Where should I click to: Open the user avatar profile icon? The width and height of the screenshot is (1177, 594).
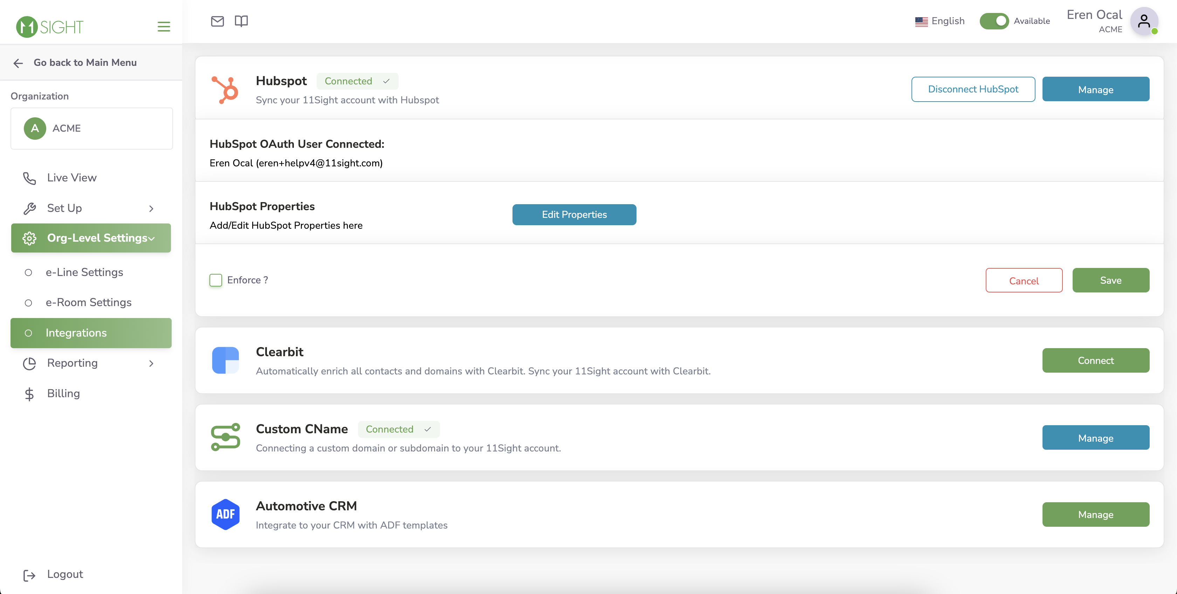[1144, 21]
